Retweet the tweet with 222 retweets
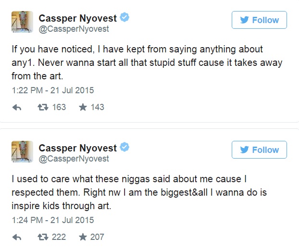The image size is (299, 250). [x=43, y=237]
